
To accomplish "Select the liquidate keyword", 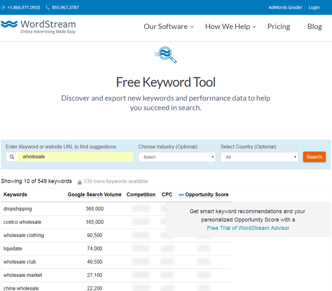I will 13,249.
